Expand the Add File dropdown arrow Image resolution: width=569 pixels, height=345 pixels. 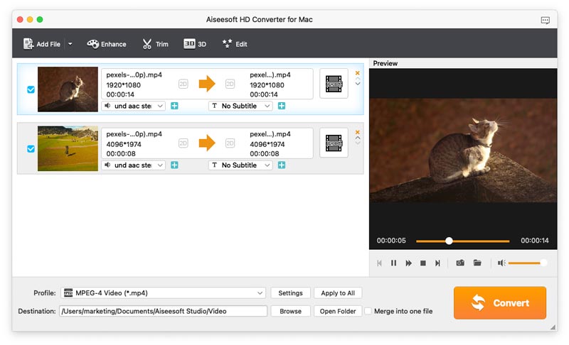[70, 44]
